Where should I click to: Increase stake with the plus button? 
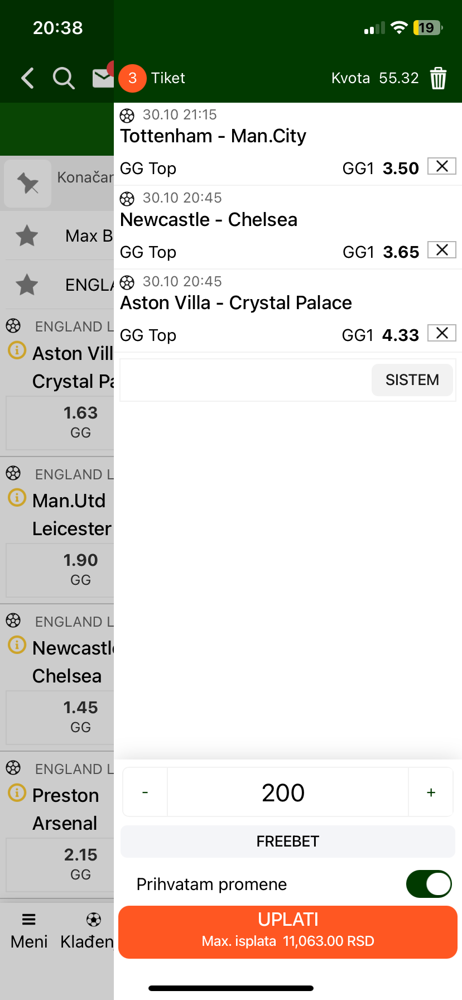431,792
